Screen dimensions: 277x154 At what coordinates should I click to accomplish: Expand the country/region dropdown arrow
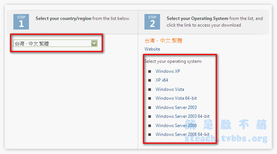94,44
